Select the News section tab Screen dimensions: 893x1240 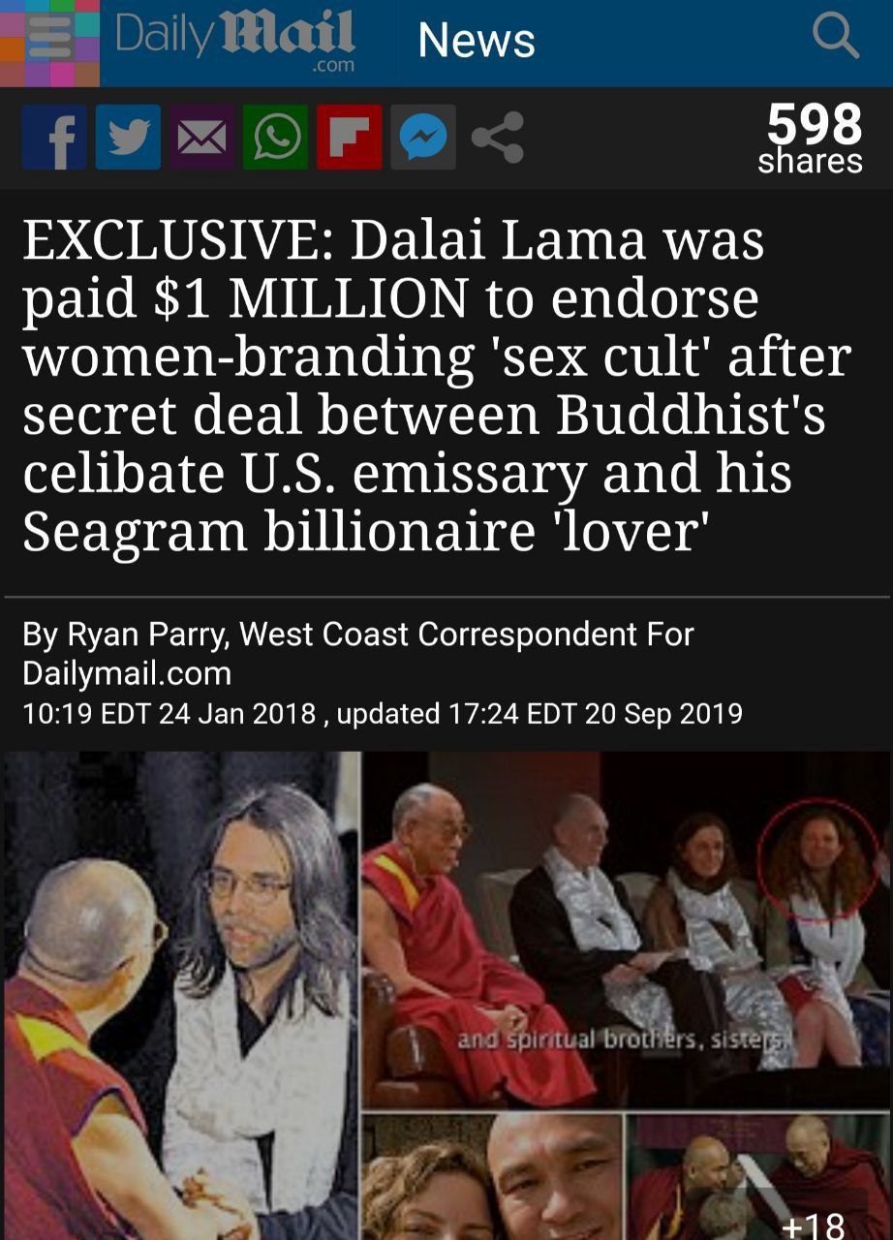click(x=476, y=41)
